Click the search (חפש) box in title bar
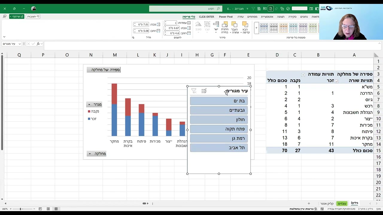The width and height of the screenshot is (383, 215). (185, 9)
